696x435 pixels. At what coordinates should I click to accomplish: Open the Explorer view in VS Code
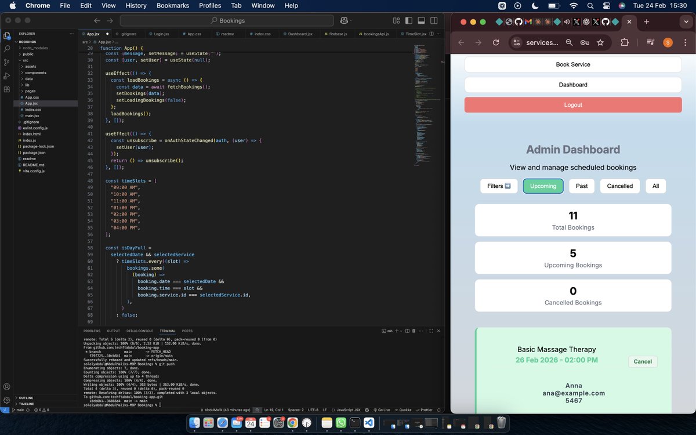pos(7,34)
